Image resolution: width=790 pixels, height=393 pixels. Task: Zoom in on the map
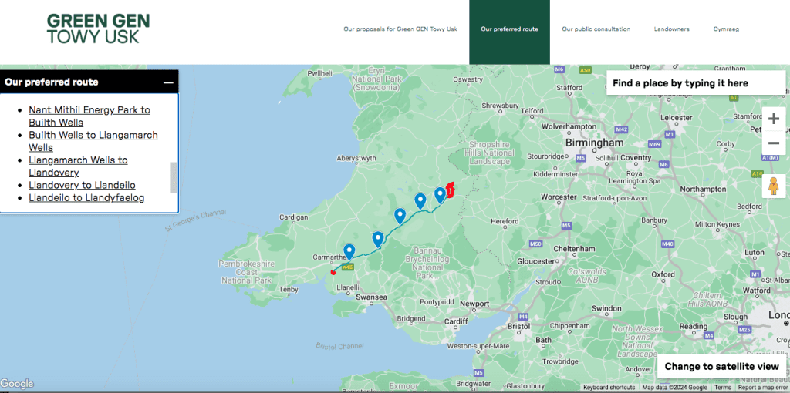pos(774,119)
